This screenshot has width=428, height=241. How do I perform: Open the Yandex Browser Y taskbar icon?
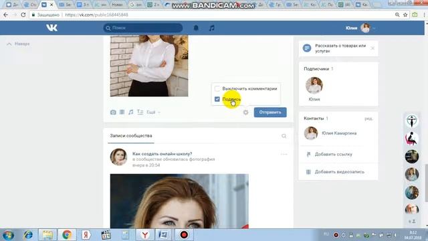point(145,235)
